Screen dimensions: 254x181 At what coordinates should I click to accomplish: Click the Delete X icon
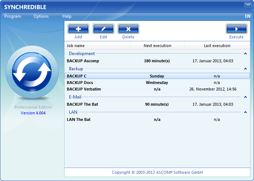click(x=128, y=29)
